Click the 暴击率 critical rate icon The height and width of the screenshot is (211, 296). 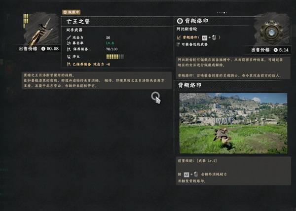pyautogui.click(x=69, y=43)
